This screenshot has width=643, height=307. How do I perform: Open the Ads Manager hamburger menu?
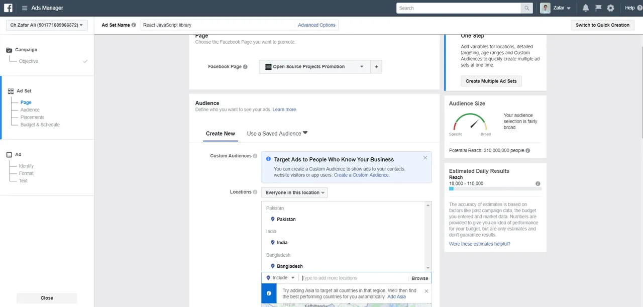[x=25, y=8]
